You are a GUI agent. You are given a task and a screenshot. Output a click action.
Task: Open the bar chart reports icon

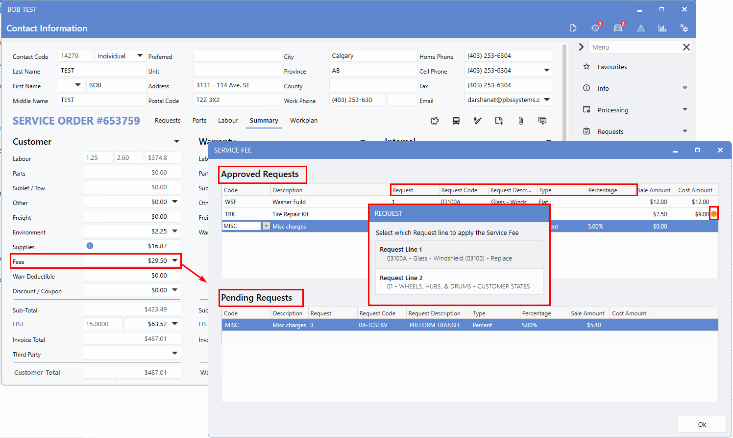[662, 28]
